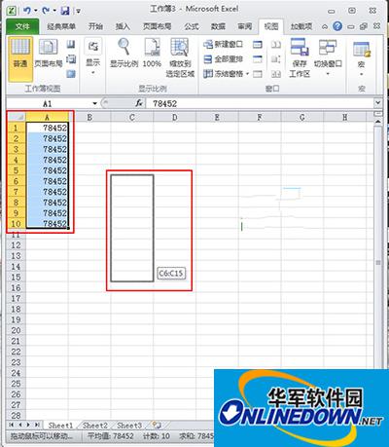Viewport: 389px width, 447px height.
Task: Select column F header
Action: (260, 117)
